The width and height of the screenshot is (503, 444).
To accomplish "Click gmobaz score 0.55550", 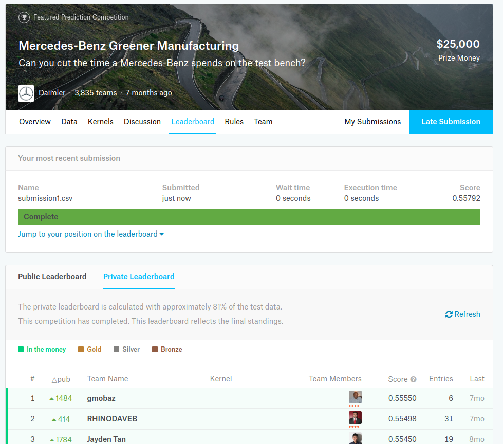I will (x=402, y=398).
